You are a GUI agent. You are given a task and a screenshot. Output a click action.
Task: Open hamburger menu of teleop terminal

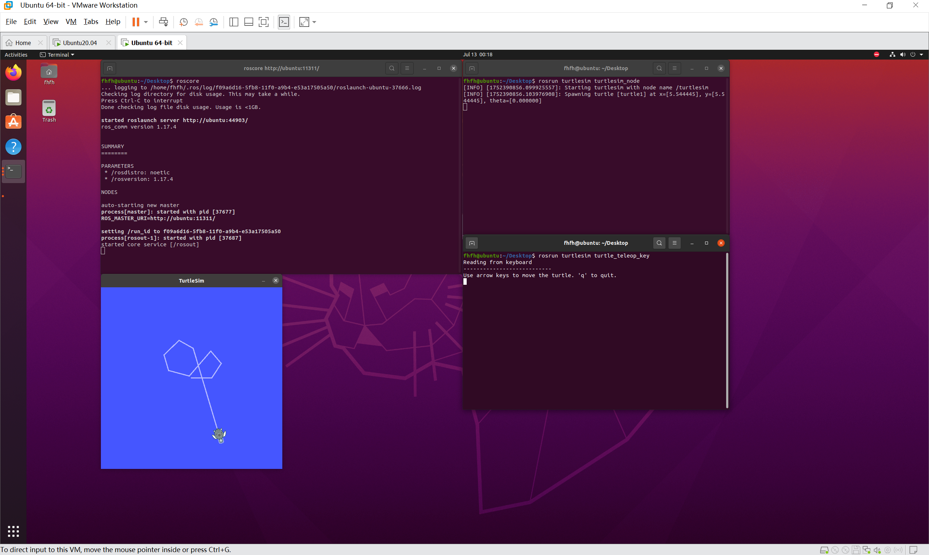point(674,243)
